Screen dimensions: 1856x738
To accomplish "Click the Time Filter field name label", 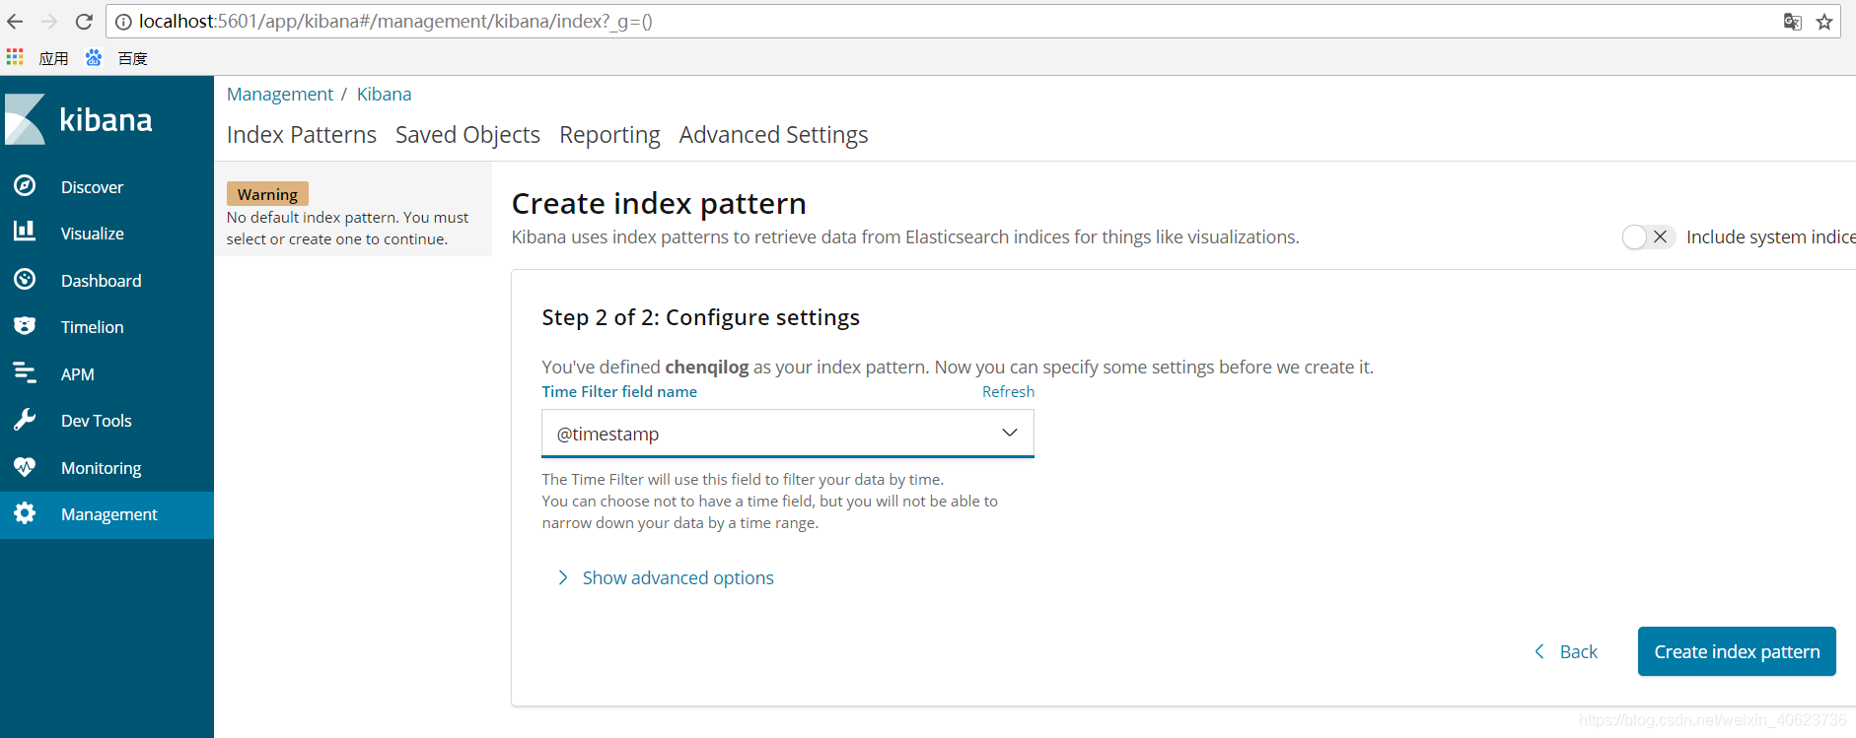I will tap(619, 391).
